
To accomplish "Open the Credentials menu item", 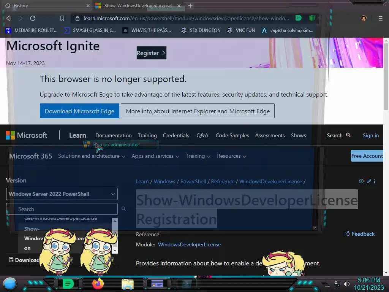I will tap(176, 136).
